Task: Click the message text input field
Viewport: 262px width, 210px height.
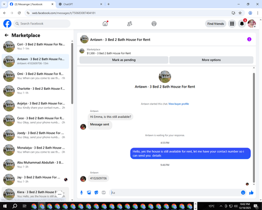Action: coord(174,193)
